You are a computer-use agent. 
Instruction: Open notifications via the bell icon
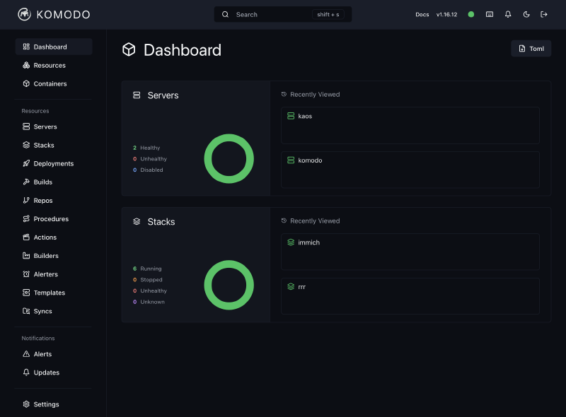coord(508,14)
